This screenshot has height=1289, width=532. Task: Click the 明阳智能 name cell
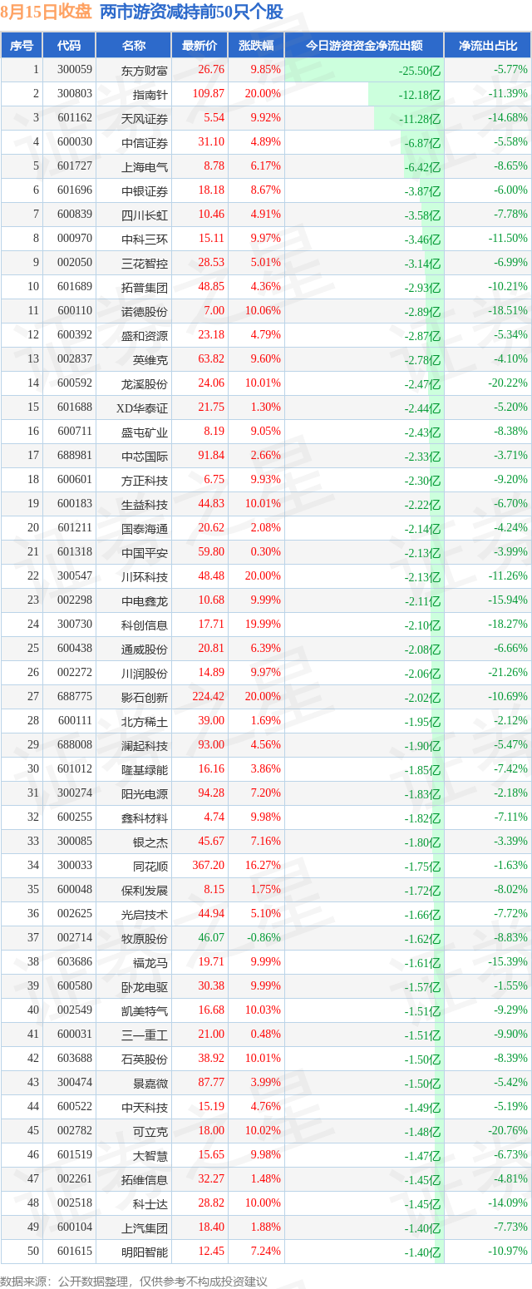pos(145,1252)
